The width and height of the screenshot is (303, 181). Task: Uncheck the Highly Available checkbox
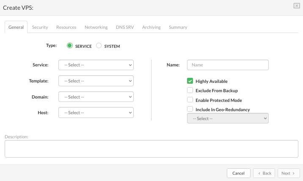click(x=190, y=81)
